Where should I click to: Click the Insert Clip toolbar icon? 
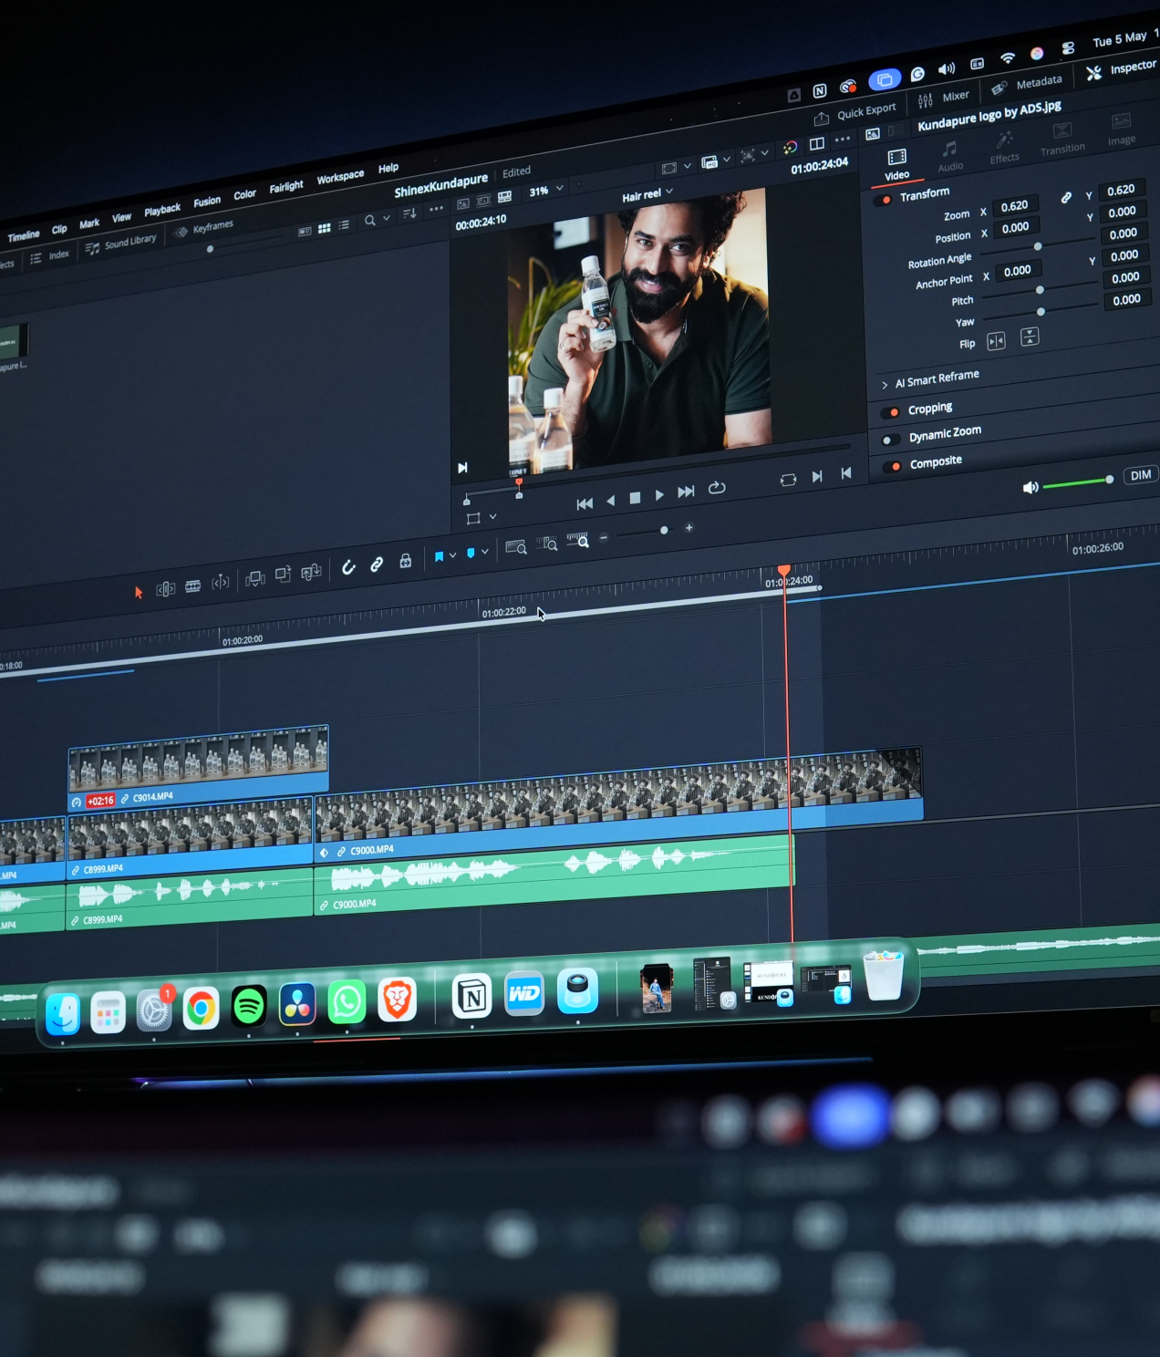[x=254, y=578]
